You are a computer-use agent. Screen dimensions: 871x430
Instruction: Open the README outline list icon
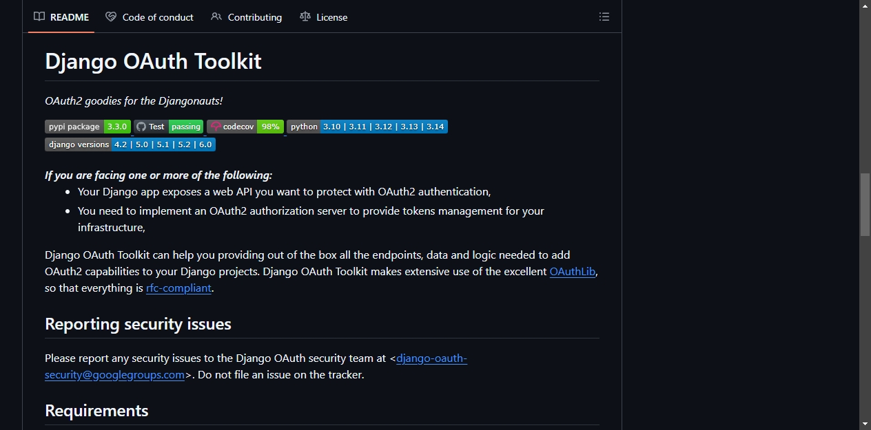tap(604, 17)
